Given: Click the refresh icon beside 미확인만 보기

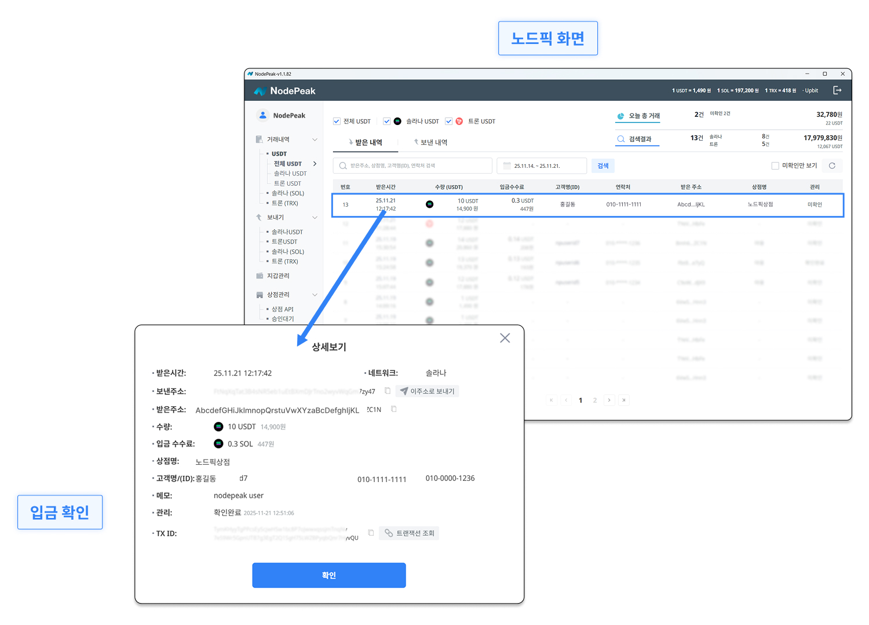Looking at the screenshot, I should point(832,166).
